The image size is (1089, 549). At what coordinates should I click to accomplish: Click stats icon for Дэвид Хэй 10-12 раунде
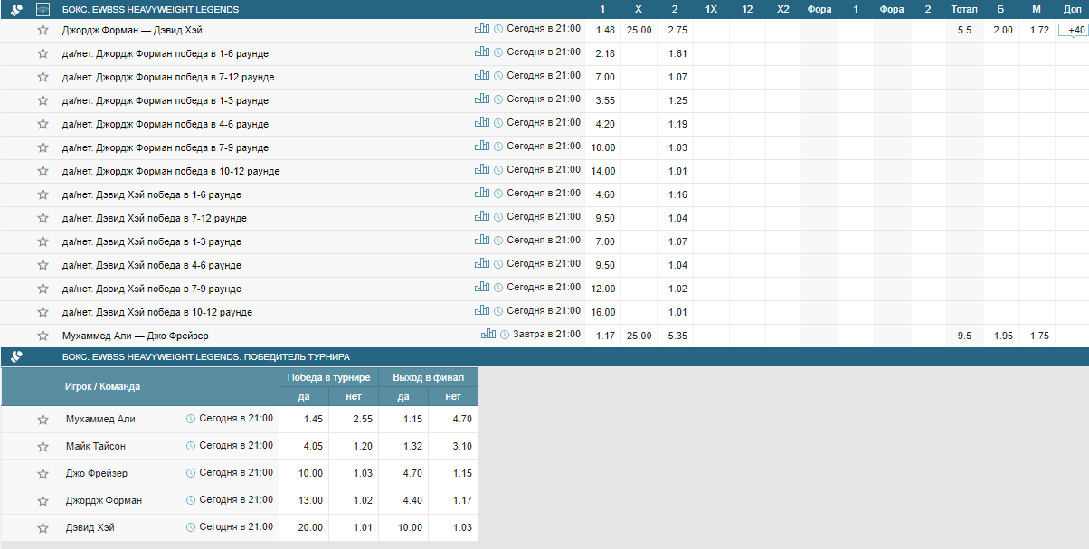point(481,310)
